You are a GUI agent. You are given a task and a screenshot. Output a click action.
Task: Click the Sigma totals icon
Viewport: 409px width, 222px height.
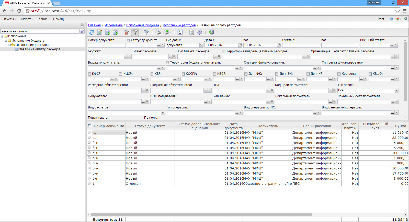(180, 32)
